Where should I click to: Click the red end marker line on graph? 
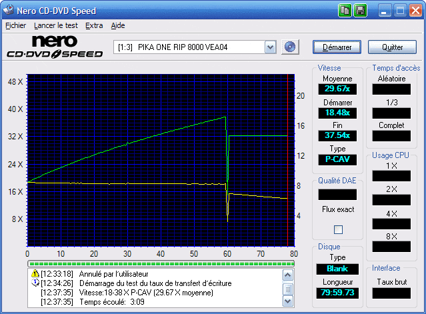tap(288, 160)
